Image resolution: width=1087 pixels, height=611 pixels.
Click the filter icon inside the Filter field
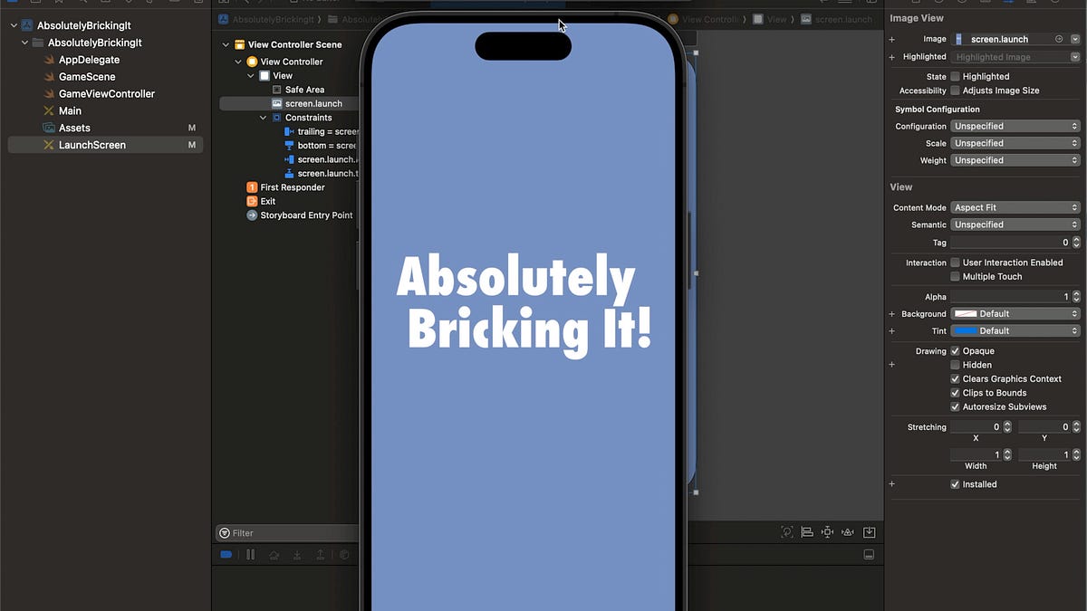[x=225, y=533]
